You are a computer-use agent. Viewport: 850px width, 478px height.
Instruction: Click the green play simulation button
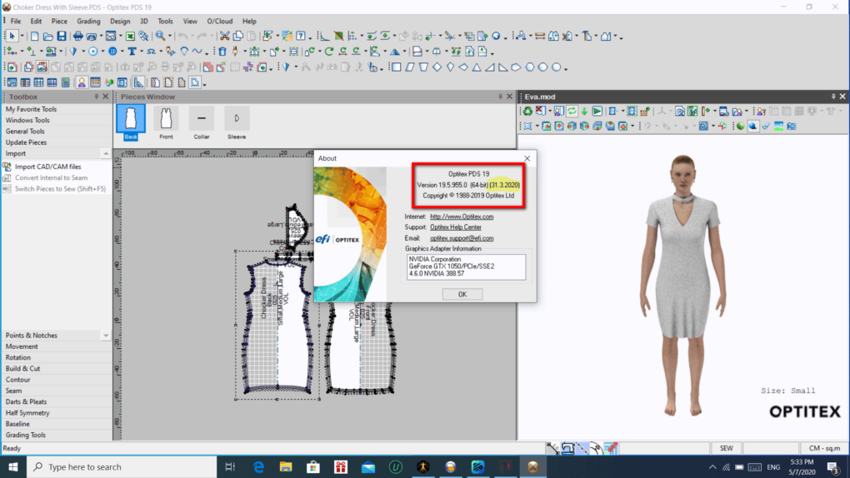click(x=597, y=111)
